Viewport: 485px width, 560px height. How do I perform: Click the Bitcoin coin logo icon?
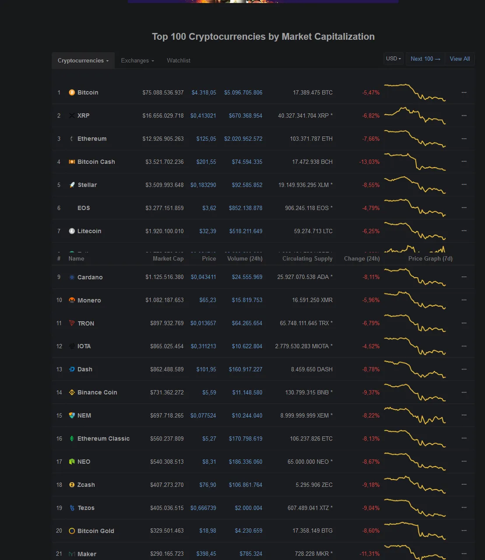tap(72, 92)
